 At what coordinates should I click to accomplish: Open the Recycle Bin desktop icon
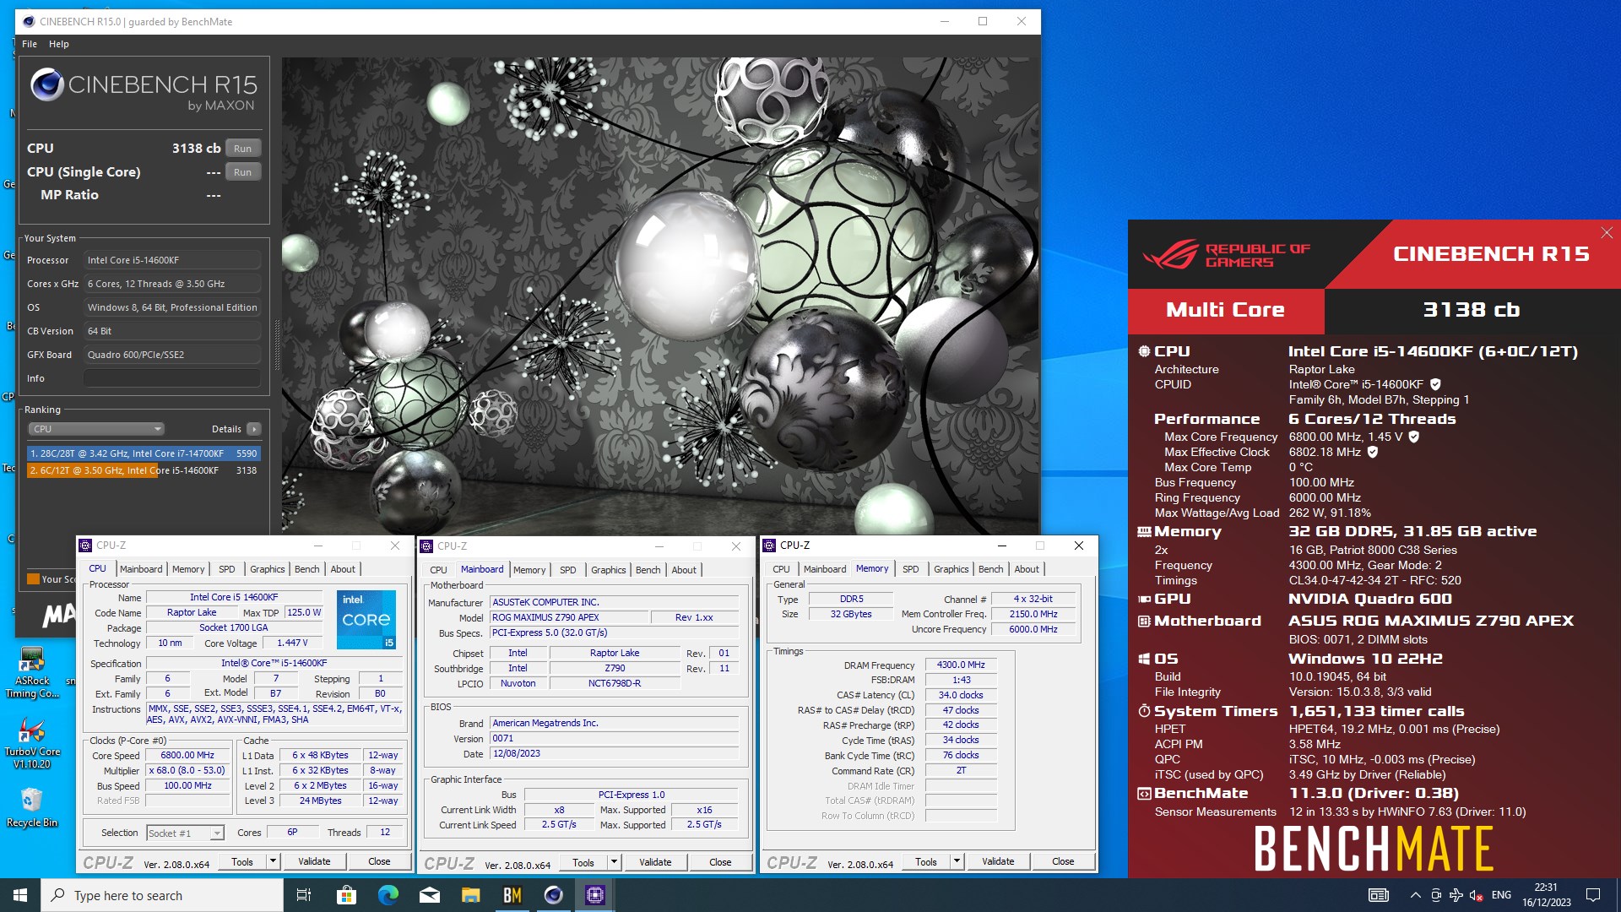32,807
